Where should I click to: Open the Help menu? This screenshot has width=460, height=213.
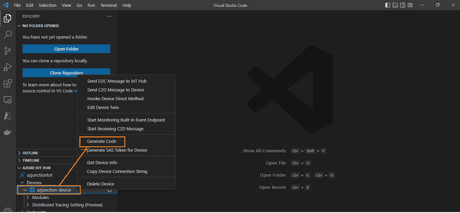pyautogui.click(x=126, y=5)
